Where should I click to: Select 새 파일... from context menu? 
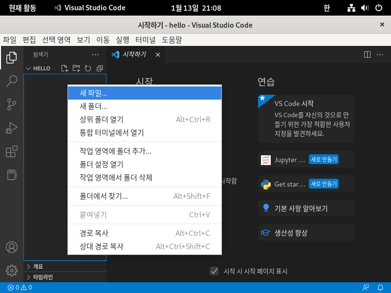[x=145, y=93]
